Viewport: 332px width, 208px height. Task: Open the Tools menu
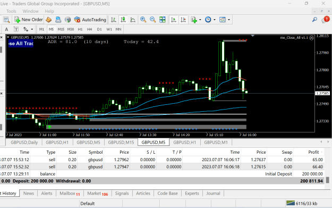11,11
